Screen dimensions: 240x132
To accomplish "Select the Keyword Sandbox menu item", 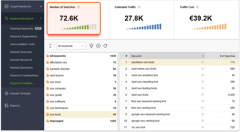I will coord(21,83).
